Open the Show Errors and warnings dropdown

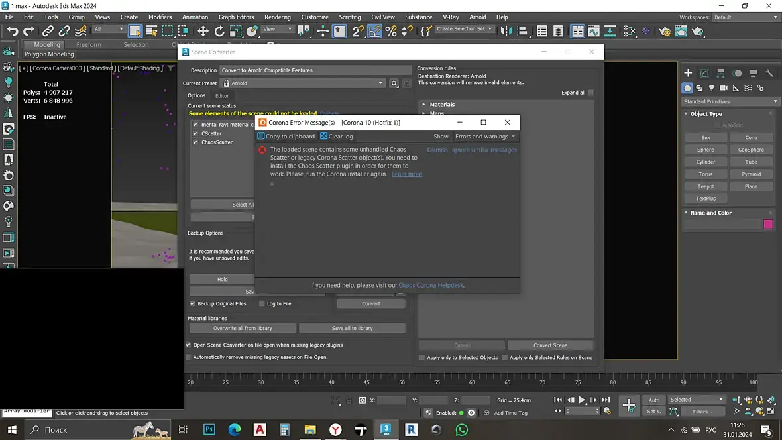(485, 137)
